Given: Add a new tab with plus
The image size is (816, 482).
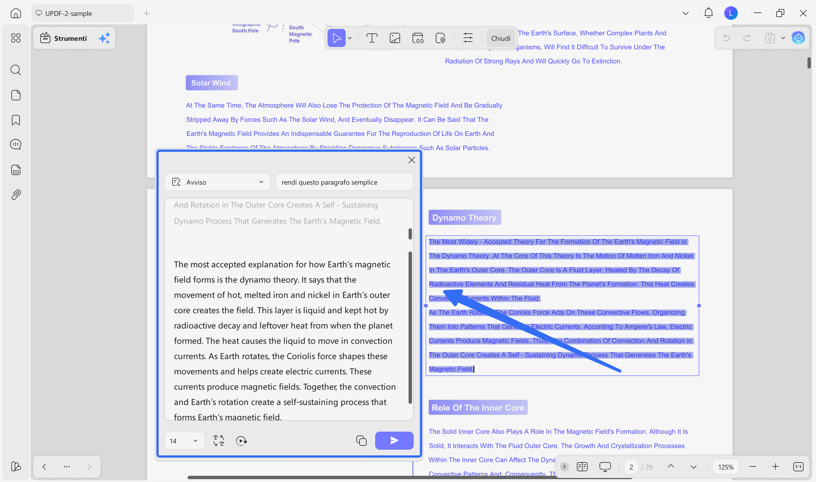Looking at the screenshot, I should coord(146,13).
